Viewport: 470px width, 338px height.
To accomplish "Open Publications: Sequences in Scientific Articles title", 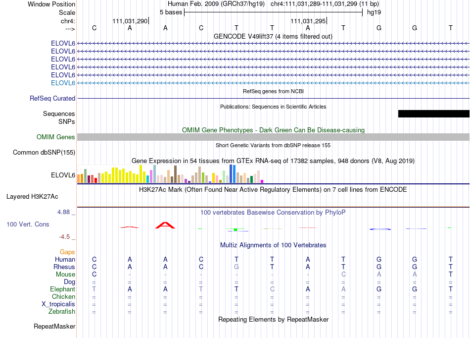I will click(273, 107).
